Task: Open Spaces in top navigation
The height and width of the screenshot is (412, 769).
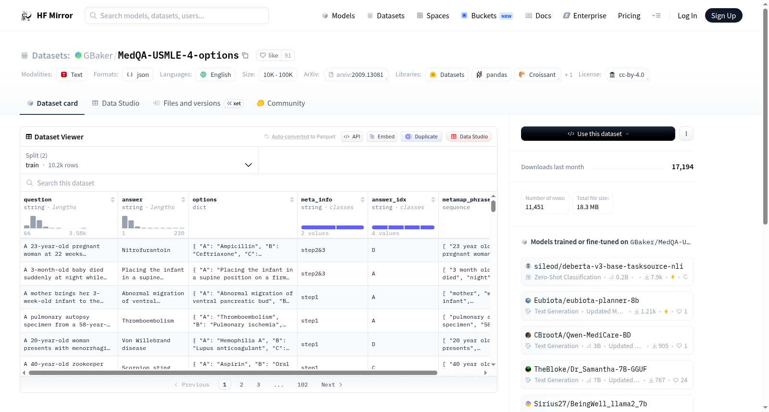Action: click(433, 16)
